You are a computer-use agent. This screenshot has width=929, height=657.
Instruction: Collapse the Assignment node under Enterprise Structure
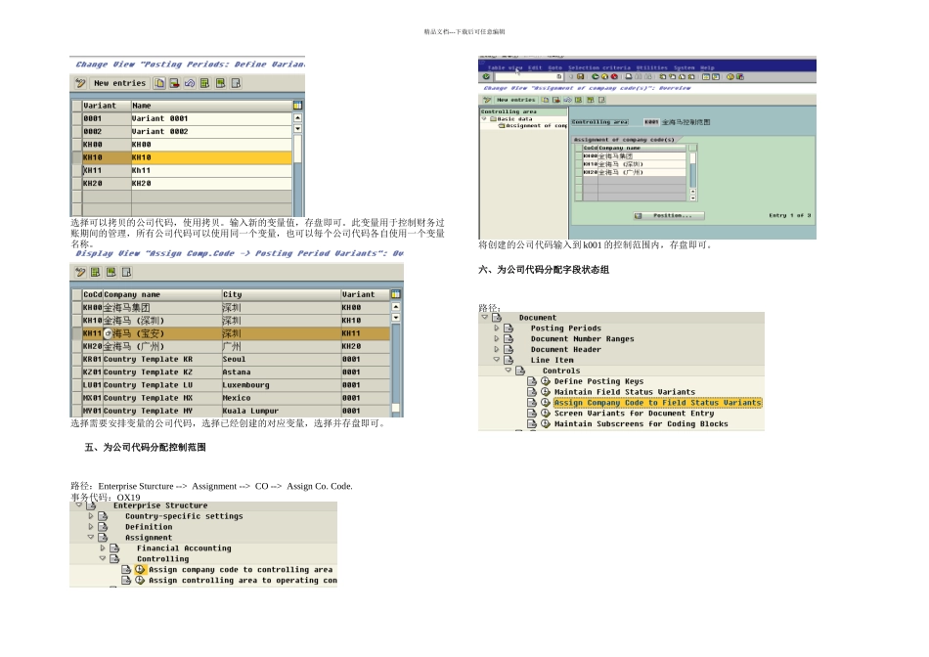click(x=91, y=538)
